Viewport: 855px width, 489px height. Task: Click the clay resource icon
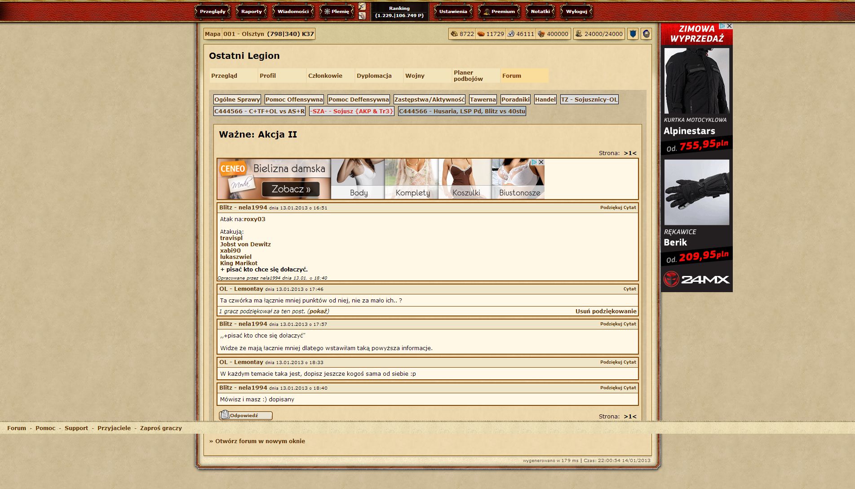click(481, 34)
